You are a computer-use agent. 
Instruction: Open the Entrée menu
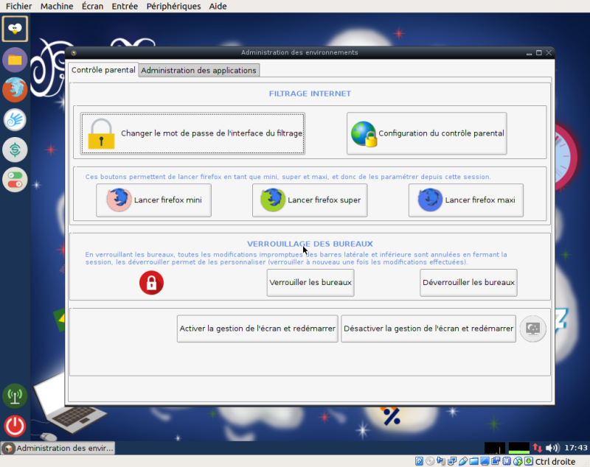point(125,6)
